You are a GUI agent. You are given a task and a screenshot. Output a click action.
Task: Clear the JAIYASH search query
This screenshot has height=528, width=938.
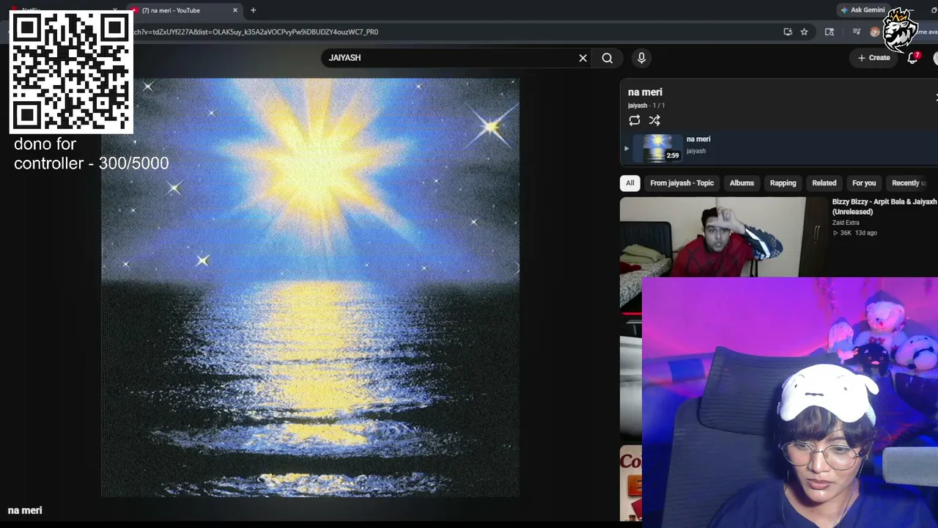[x=583, y=58]
